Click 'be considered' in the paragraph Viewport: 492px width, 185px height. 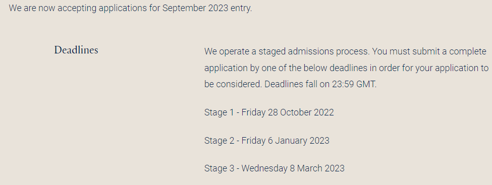click(233, 84)
